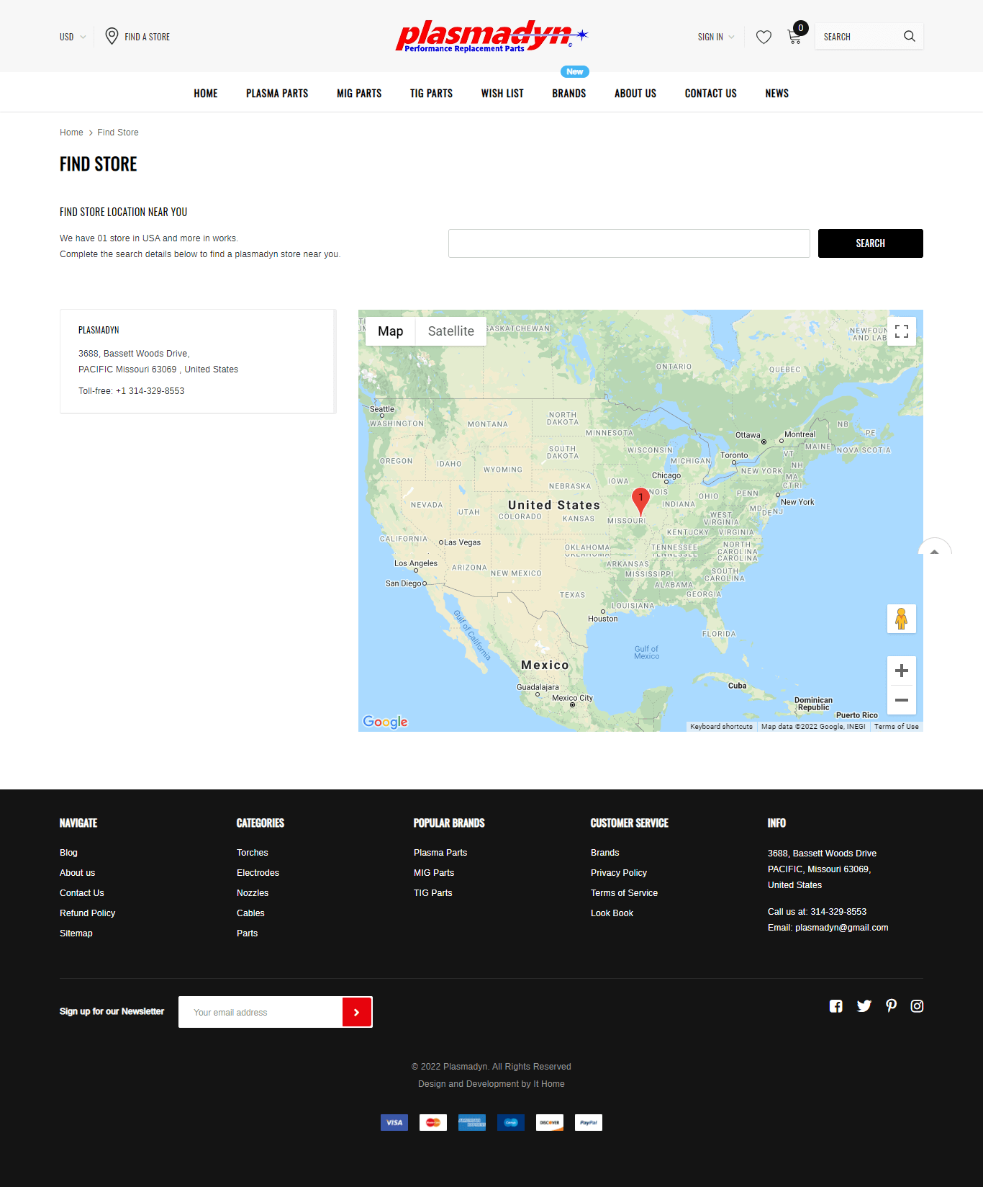Open the Parts category link

(247, 933)
